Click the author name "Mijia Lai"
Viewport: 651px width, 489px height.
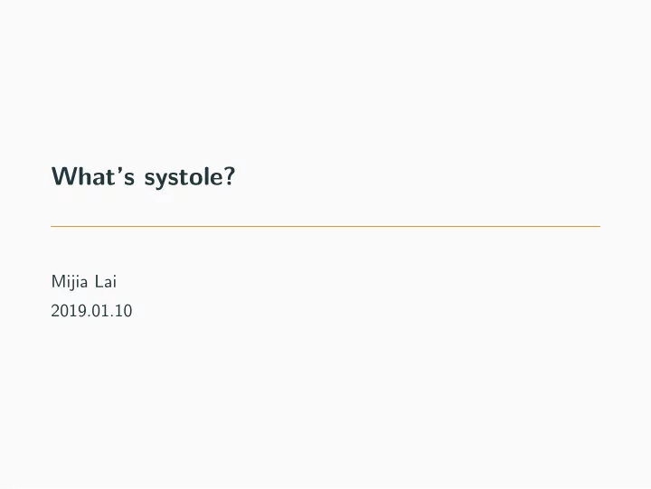(84, 282)
